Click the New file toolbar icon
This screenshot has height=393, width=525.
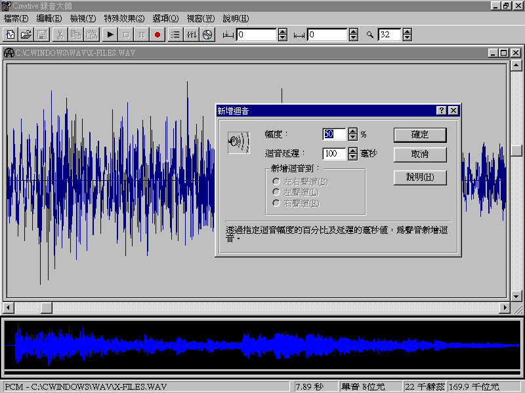[x=10, y=35]
